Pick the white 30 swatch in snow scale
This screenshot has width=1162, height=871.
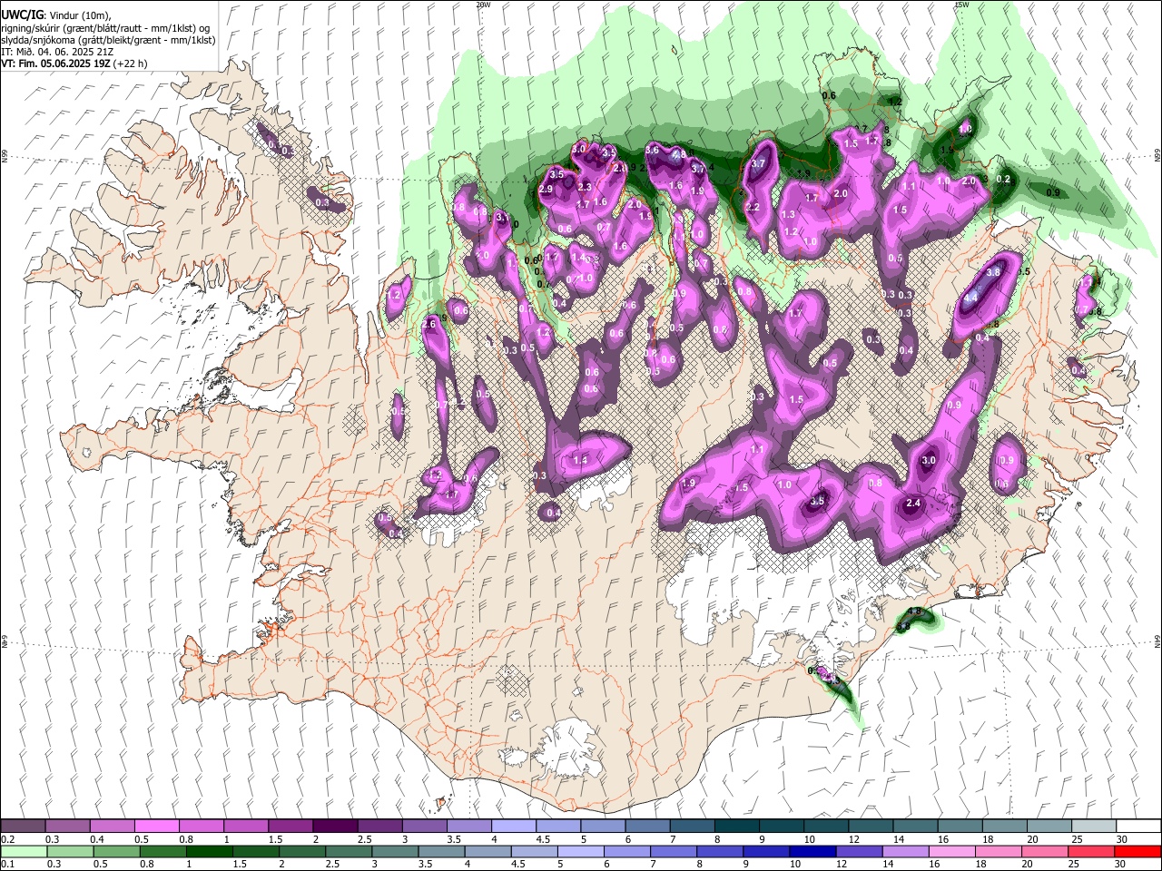click(x=1137, y=826)
